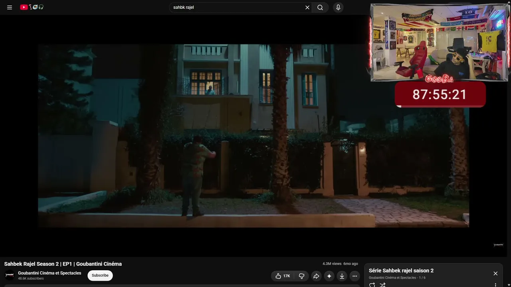Image resolution: width=511 pixels, height=287 pixels.
Task: Run the search with the magnifier button
Action: 320,7
